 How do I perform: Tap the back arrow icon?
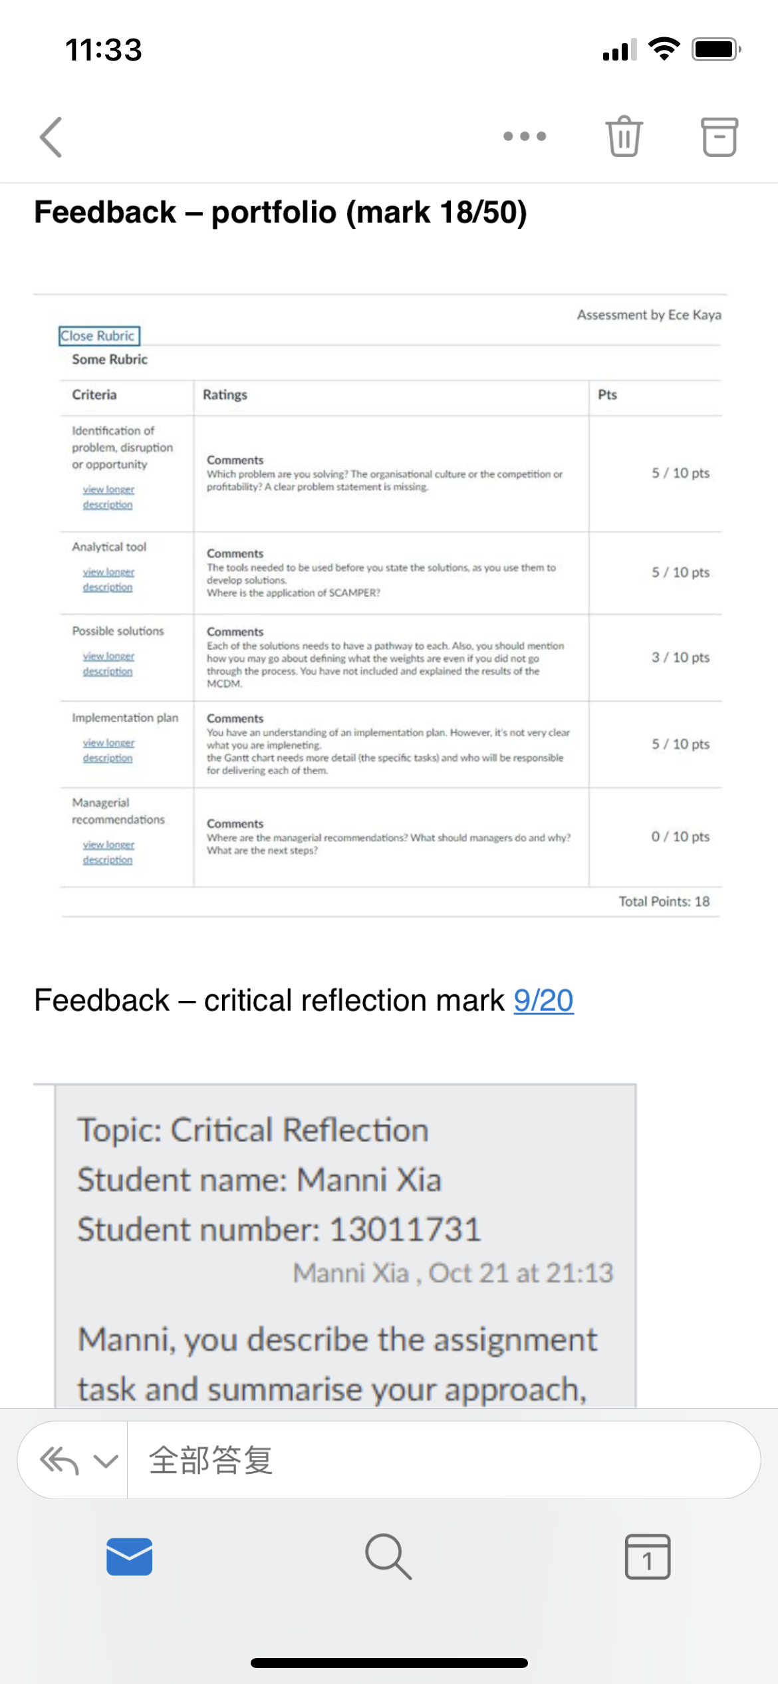[51, 137]
